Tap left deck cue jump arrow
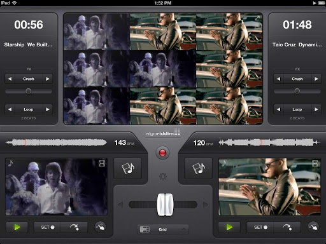This screenshot has width=326, height=244. [74, 227]
